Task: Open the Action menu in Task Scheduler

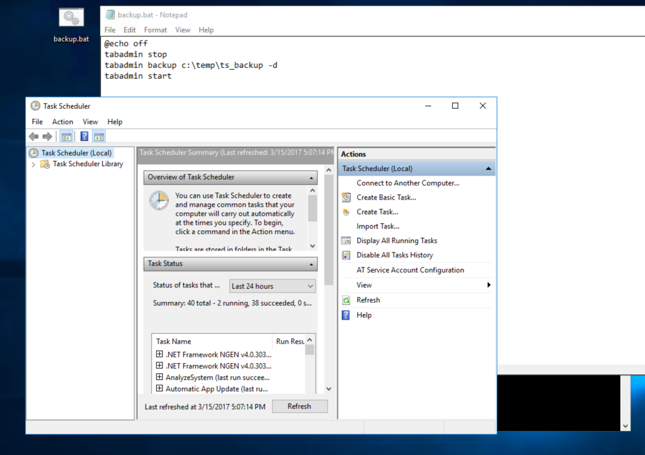Action: coord(62,121)
